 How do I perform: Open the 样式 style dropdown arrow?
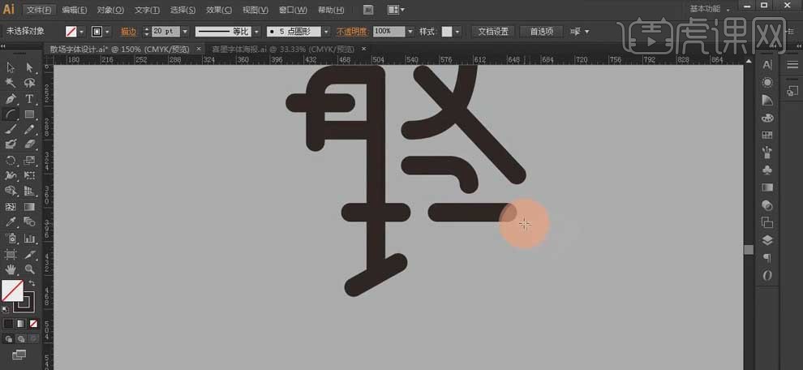pyautogui.click(x=457, y=32)
